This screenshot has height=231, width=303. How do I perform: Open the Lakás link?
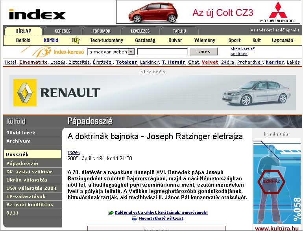pyautogui.click(x=293, y=62)
